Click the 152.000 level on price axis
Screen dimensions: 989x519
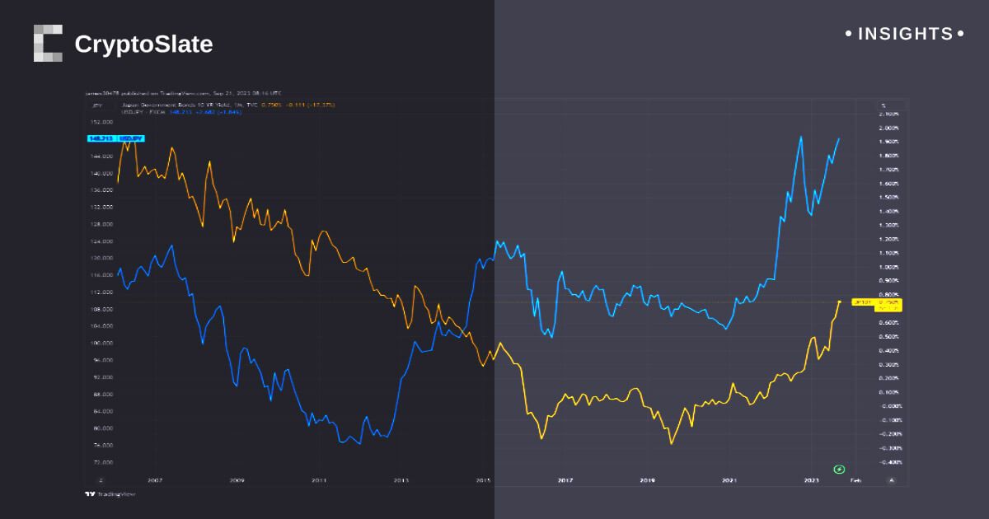101,122
